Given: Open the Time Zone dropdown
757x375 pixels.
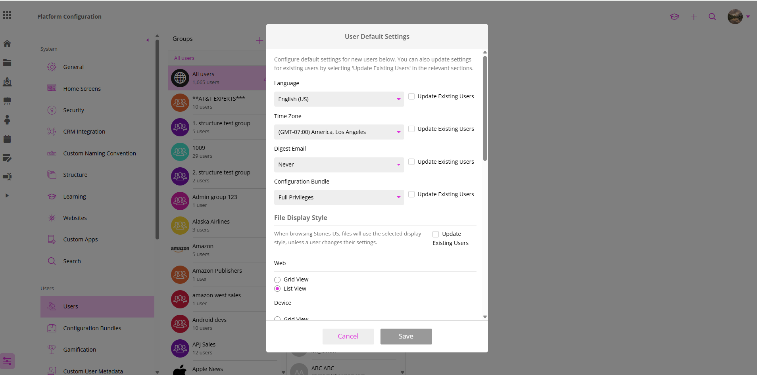Looking at the screenshot, I should [x=339, y=132].
